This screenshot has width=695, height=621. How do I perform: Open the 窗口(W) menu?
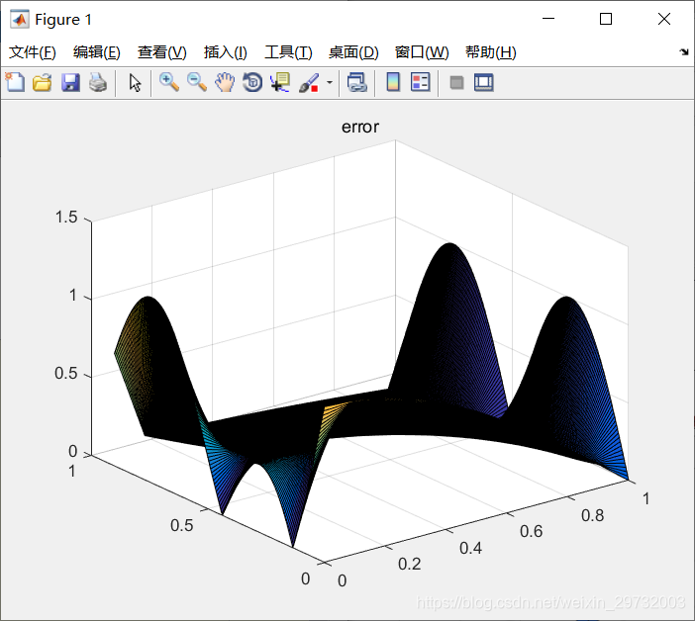pyautogui.click(x=422, y=52)
